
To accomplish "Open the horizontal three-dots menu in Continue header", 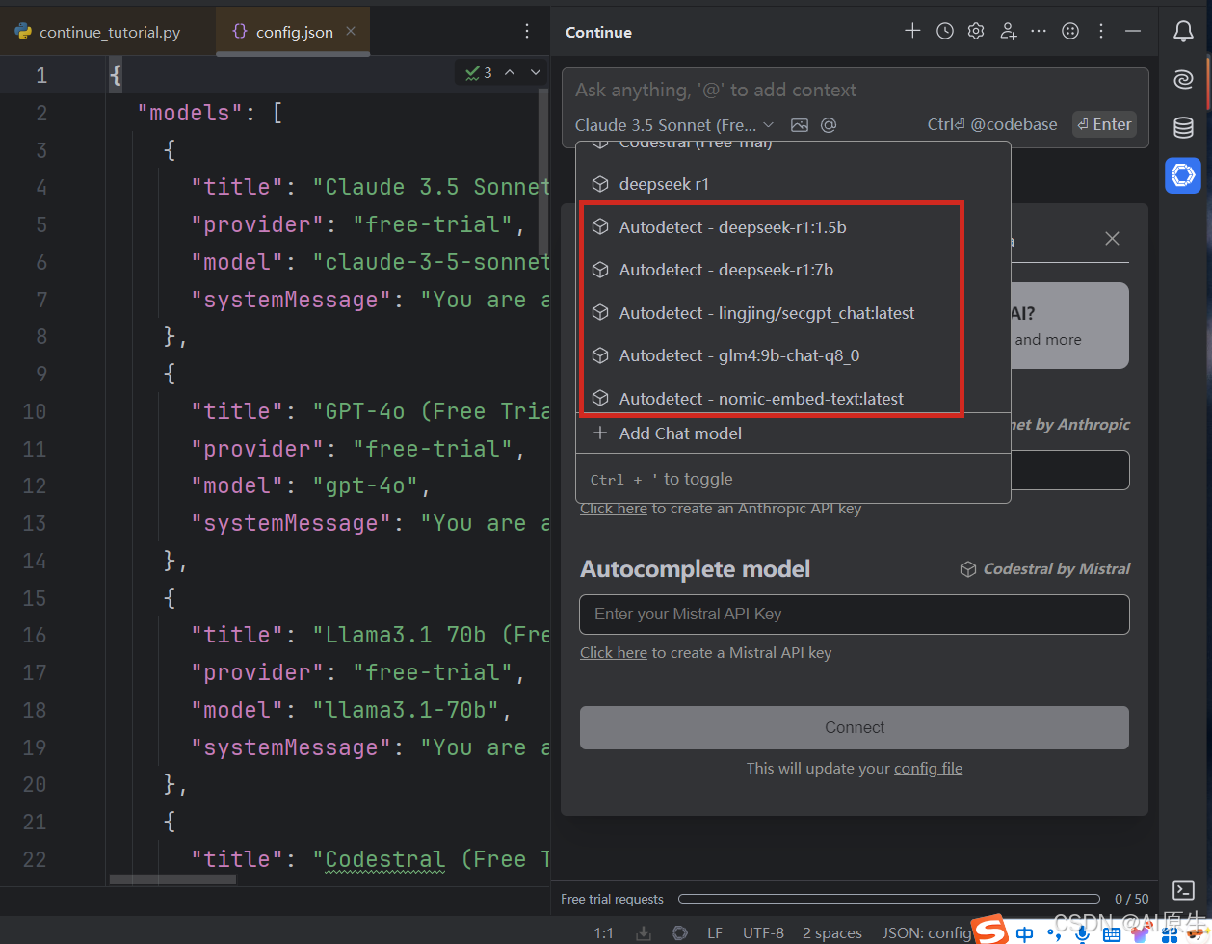I will (1039, 32).
